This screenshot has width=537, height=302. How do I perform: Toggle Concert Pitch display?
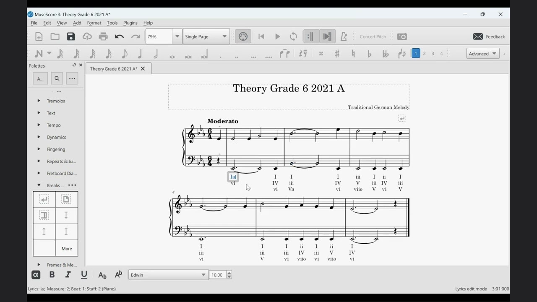coord(373,36)
